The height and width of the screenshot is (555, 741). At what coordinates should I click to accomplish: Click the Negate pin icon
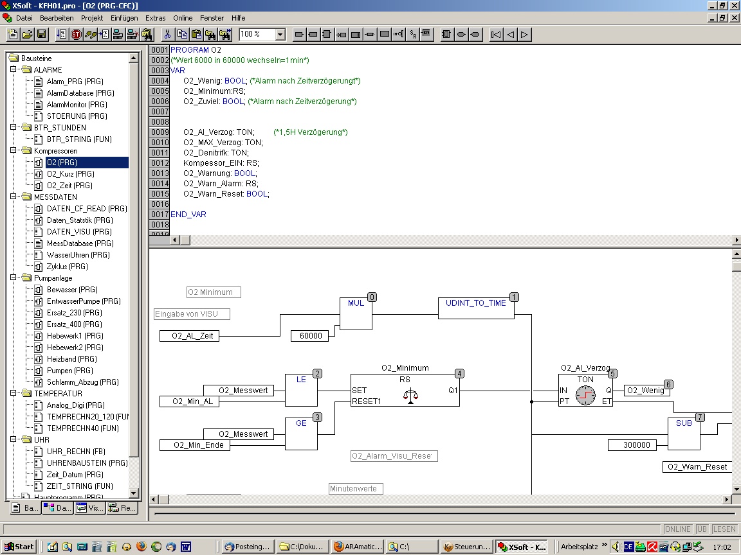tap(399, 35)
